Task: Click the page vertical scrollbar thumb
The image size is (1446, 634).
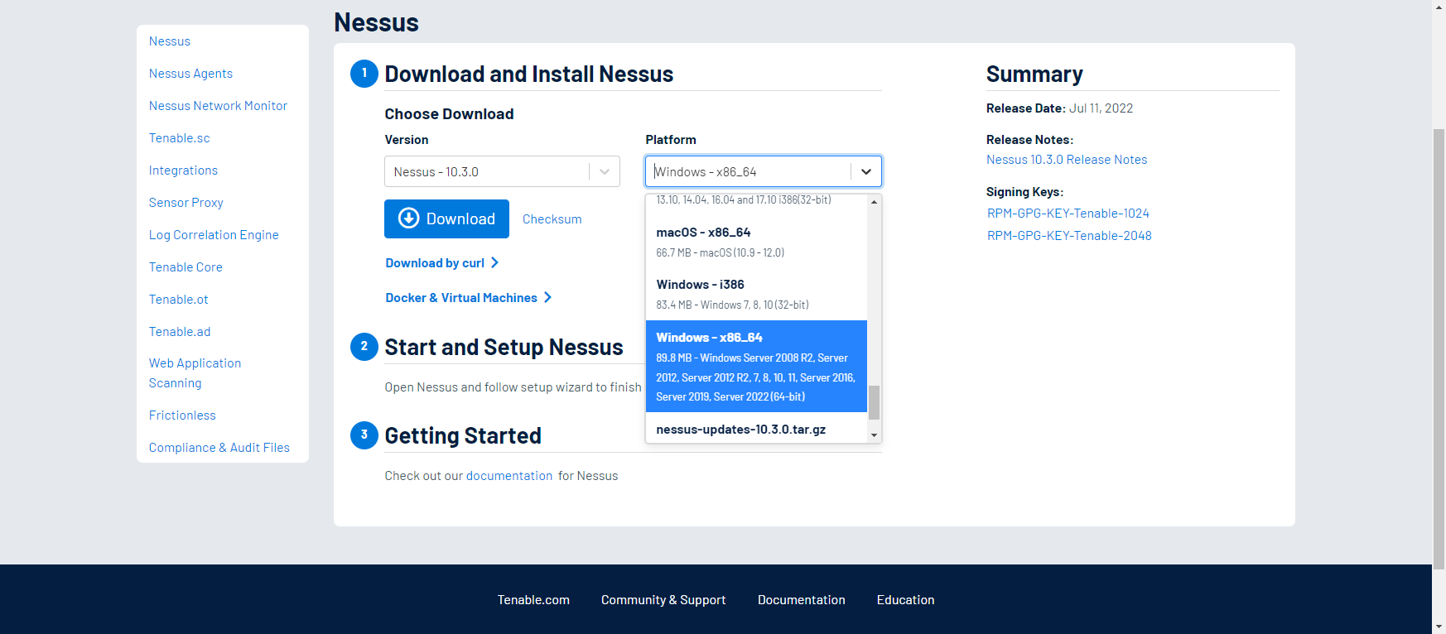Action: (x=1439, y=348)
